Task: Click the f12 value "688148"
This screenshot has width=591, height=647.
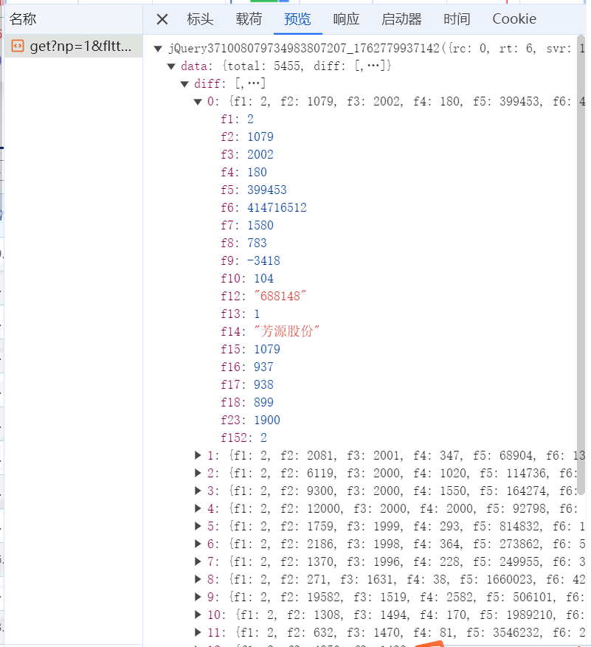Action: click(x=280, y=297)
